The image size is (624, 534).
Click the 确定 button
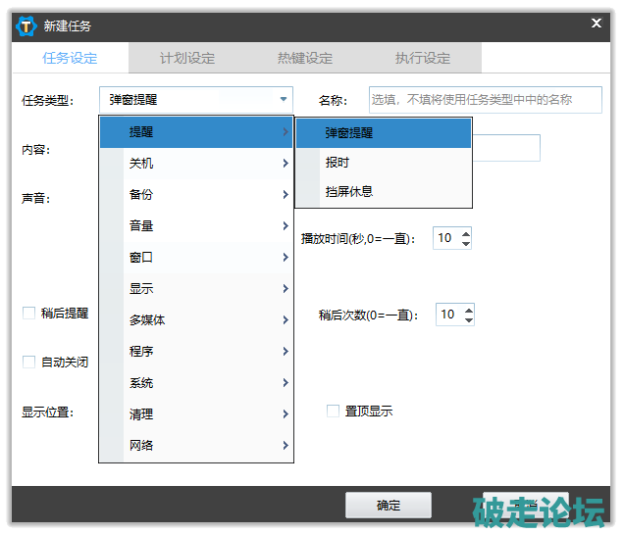point(388,506)
